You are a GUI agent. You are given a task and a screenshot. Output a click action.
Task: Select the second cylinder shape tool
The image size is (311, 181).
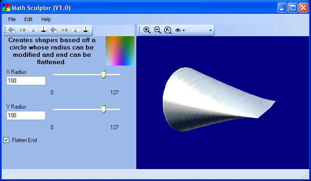coord(54,30)
